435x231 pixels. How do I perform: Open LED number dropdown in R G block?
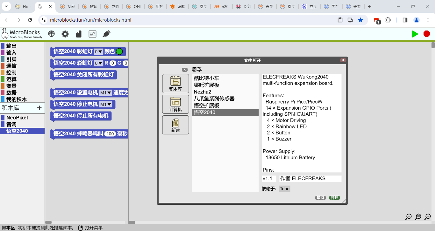pos(99,63)
